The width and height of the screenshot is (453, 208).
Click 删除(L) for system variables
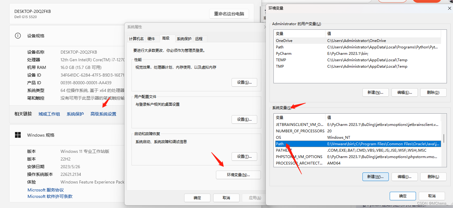pyautogui.click(x=433, y=177)
